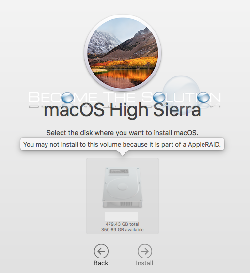
Task: Click the Install arrow circle icon
Action: (145, 251)
